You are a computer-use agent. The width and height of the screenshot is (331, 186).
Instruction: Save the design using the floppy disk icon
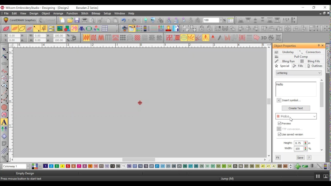[x=77, y=20]
